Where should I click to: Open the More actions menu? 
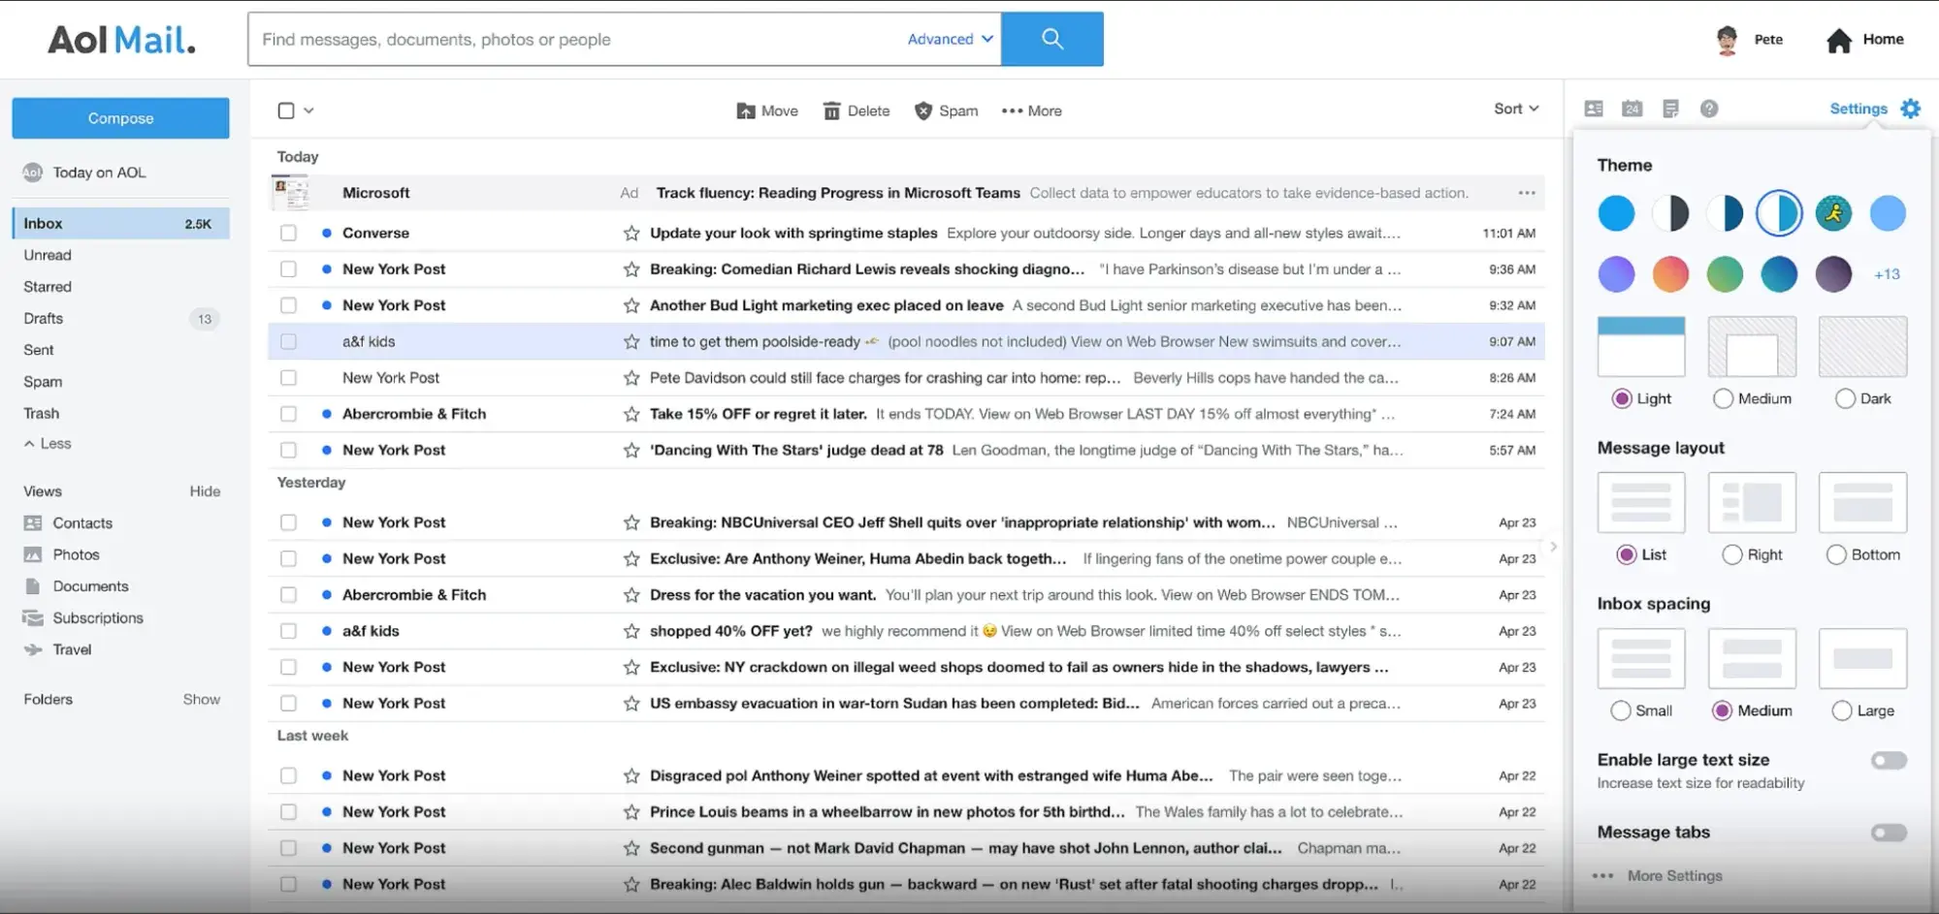[x=1031, y=110]
